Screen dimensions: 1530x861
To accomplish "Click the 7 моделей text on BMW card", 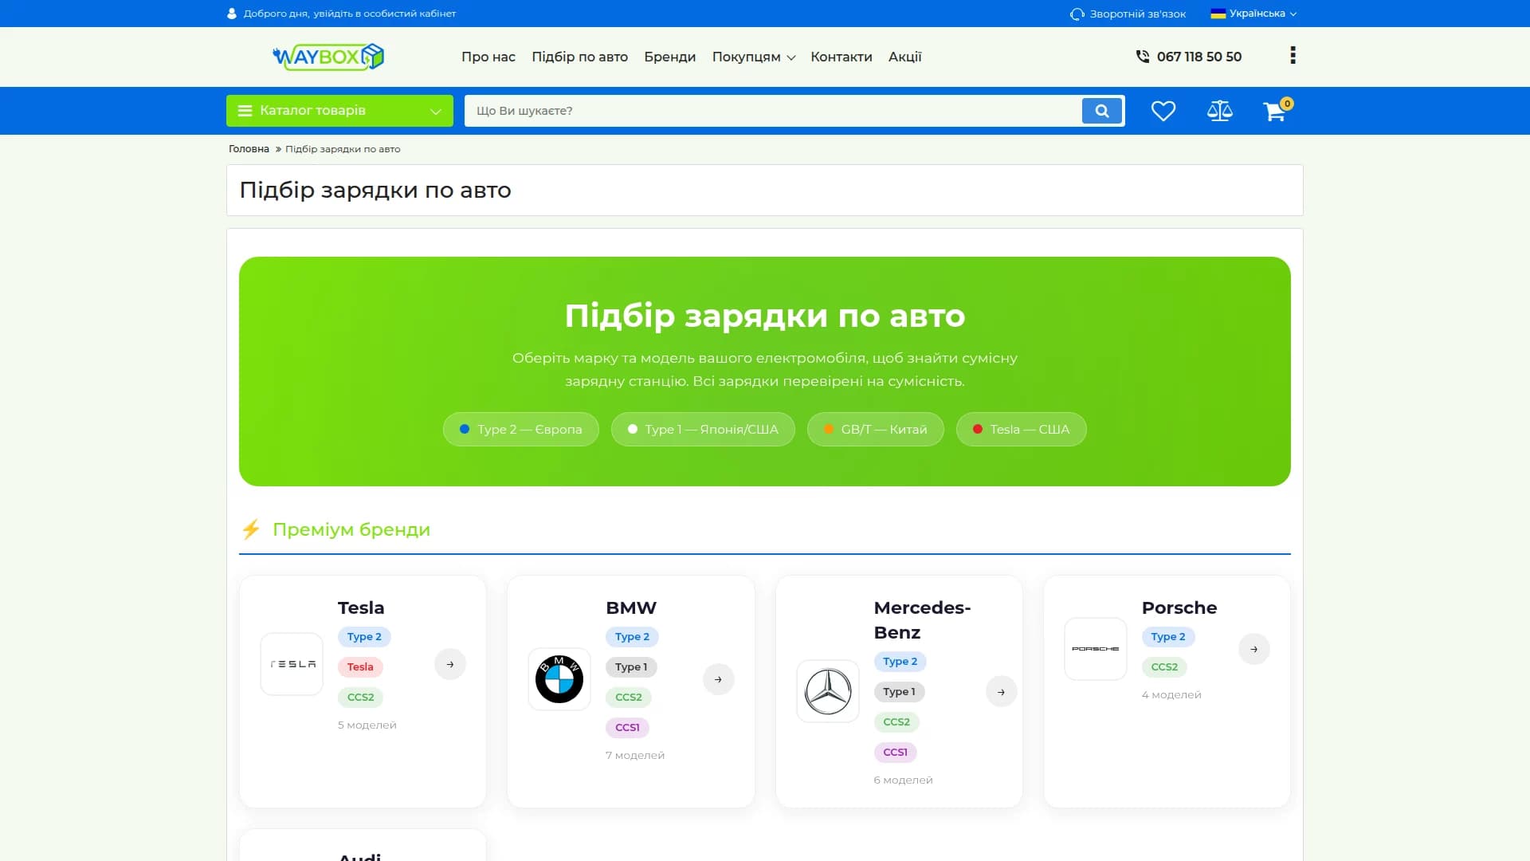I will pos(635,756).
